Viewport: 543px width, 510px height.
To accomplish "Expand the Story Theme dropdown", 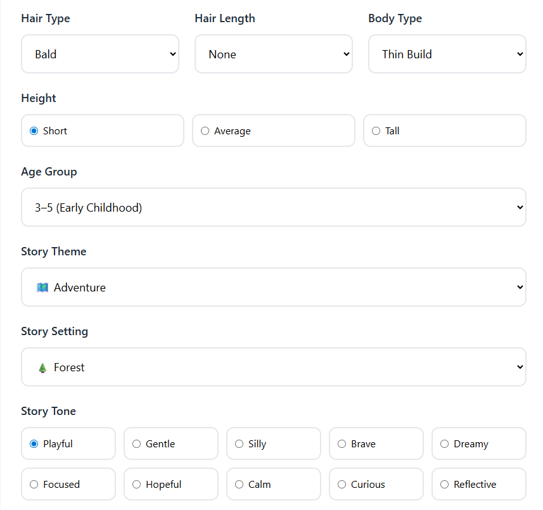I will pyautogui.click(x=273, y=287).
